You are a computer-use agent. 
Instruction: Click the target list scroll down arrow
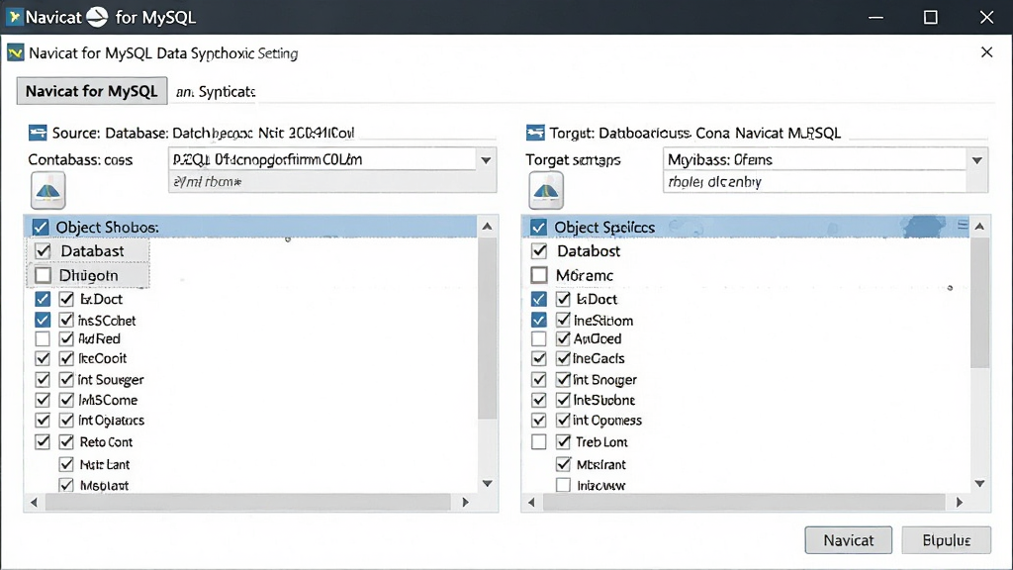pos(979,483)
